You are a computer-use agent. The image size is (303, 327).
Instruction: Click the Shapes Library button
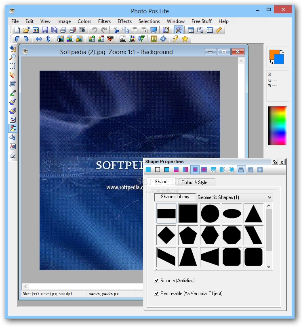[x=175, y=197]
